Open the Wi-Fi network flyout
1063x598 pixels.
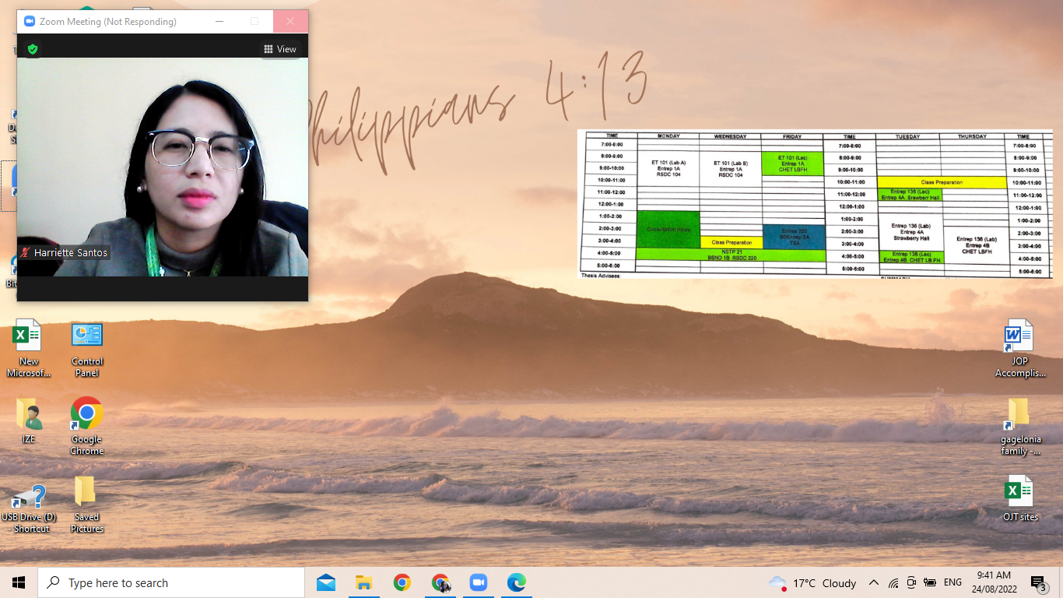(x=893, y=582)
